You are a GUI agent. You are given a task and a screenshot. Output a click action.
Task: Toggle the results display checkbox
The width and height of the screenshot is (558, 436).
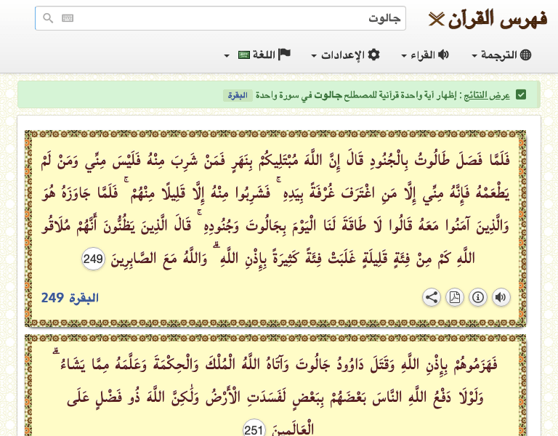click(x=521, y=94)
